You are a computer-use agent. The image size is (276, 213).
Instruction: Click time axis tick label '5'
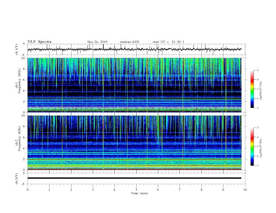[136, 190]
